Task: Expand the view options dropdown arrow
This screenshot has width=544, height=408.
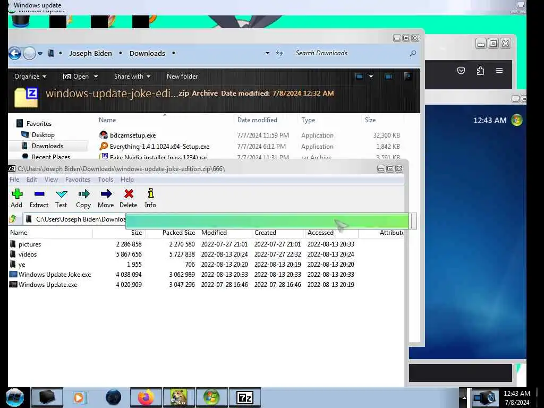Action: coord(371,76)
